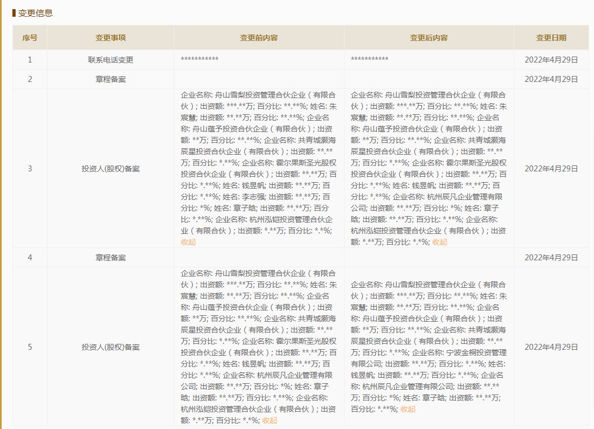Image resolution: width=594 pixels, height=429 pixels.
Task: Select the 变更前内容 column header
Action: (x=259, y=38)
